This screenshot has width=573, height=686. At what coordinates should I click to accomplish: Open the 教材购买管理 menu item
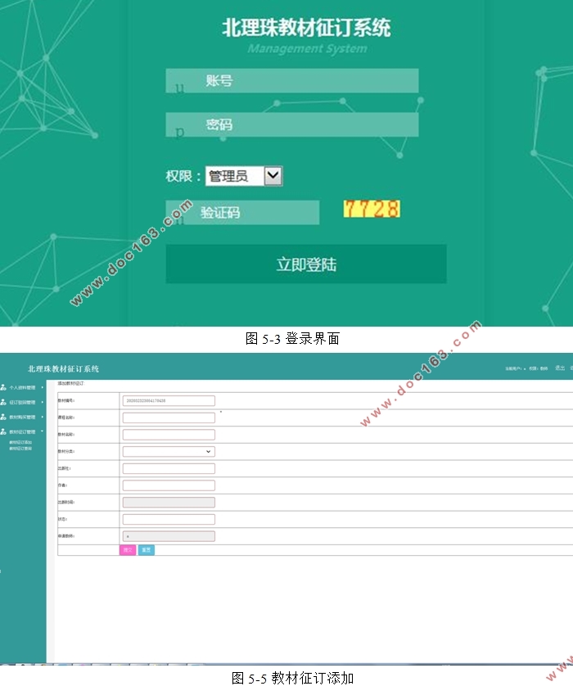(22, 417)
